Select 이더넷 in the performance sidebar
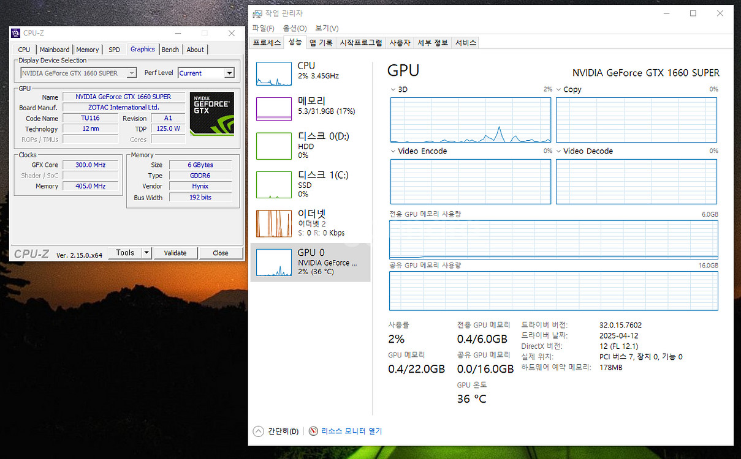Screen dimensions: 741x459 [311, 223]
